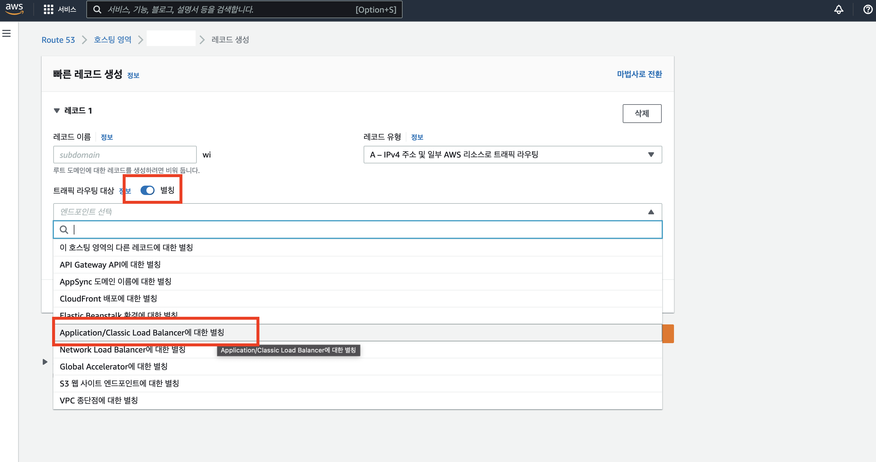The height and width of the screenshot is (462, 876).
Task: Select S3 웹 사이트 엔드포인트 alias option
Action: pos(119,384)
